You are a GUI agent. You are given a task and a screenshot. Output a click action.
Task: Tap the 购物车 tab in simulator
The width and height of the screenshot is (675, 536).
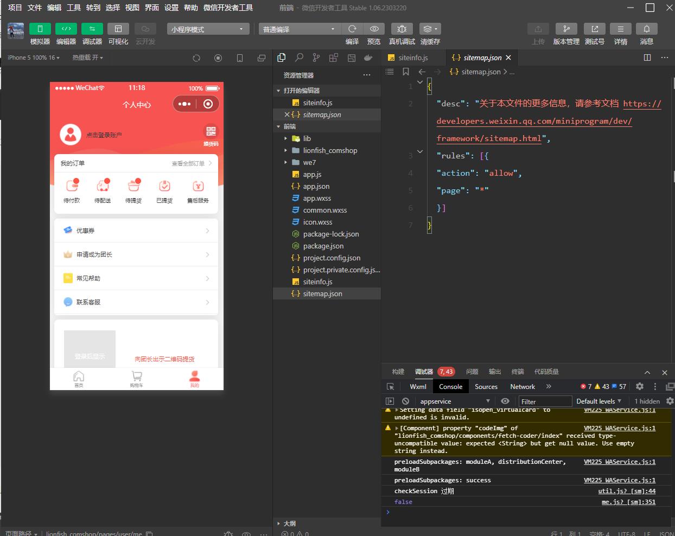tap(136, 379)
